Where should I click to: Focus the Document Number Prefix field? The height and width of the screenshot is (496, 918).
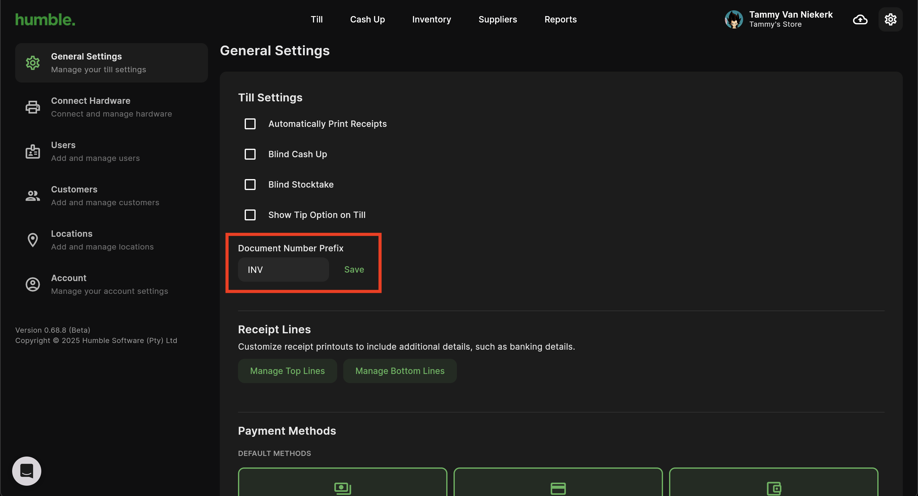point(283,269)
